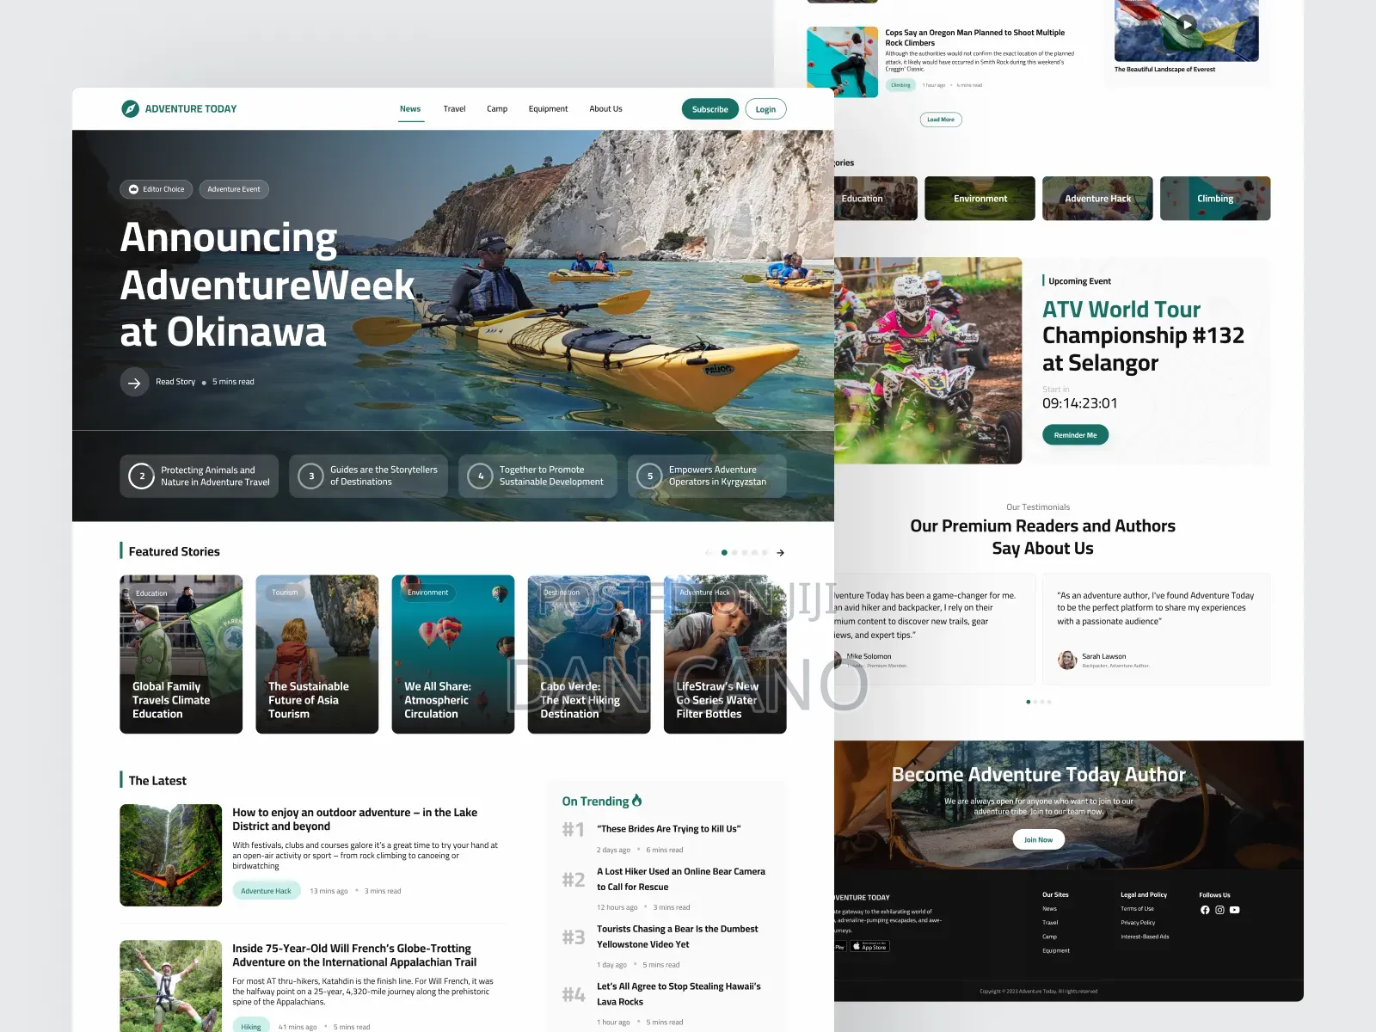Open Terms of Use footer link
The width and height of the screenshot is (1376, 1032).
tap(1137, 909)
